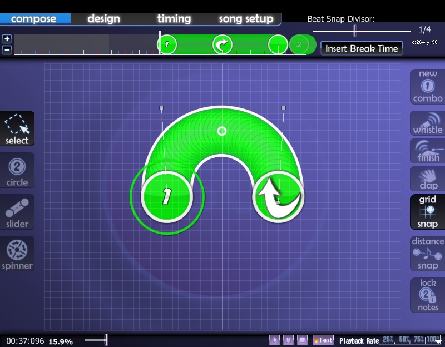Pick the slider tool
This screenshot has height=347, width=445.
[x=17, y=212]
